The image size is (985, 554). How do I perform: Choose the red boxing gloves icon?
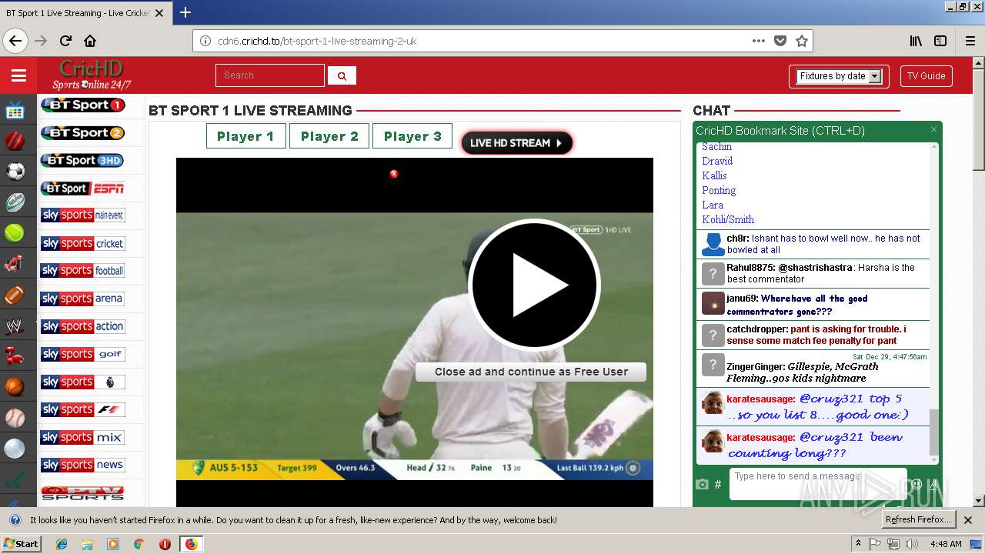(x=15, y=356)
